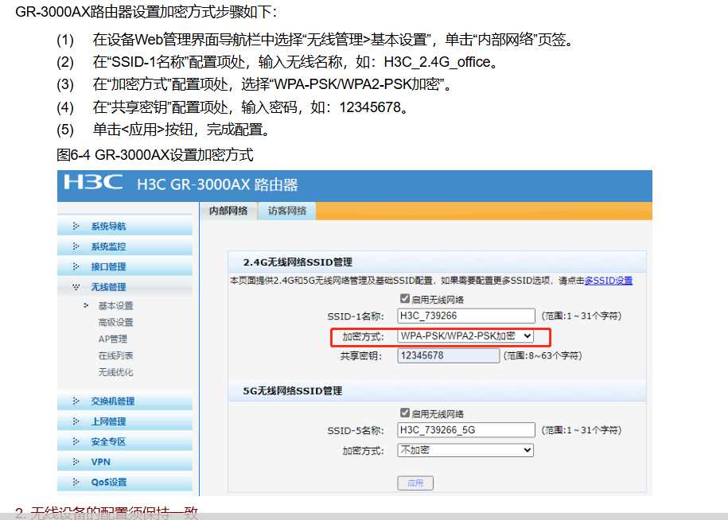Image resolution: width=728 pixels, height=520 pixels.
Task: Open 5G 加密方式 dropdown showing 不加密
Action: (x=465, y=450)
